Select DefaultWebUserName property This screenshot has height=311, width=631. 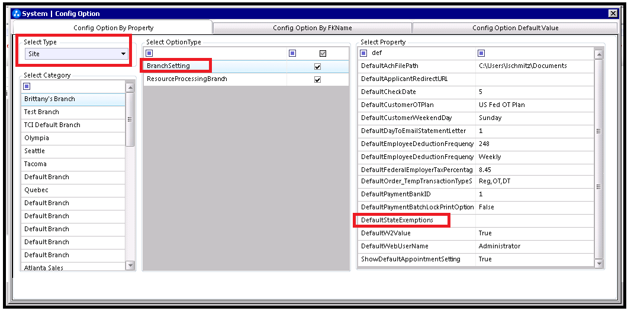[417, 247]
